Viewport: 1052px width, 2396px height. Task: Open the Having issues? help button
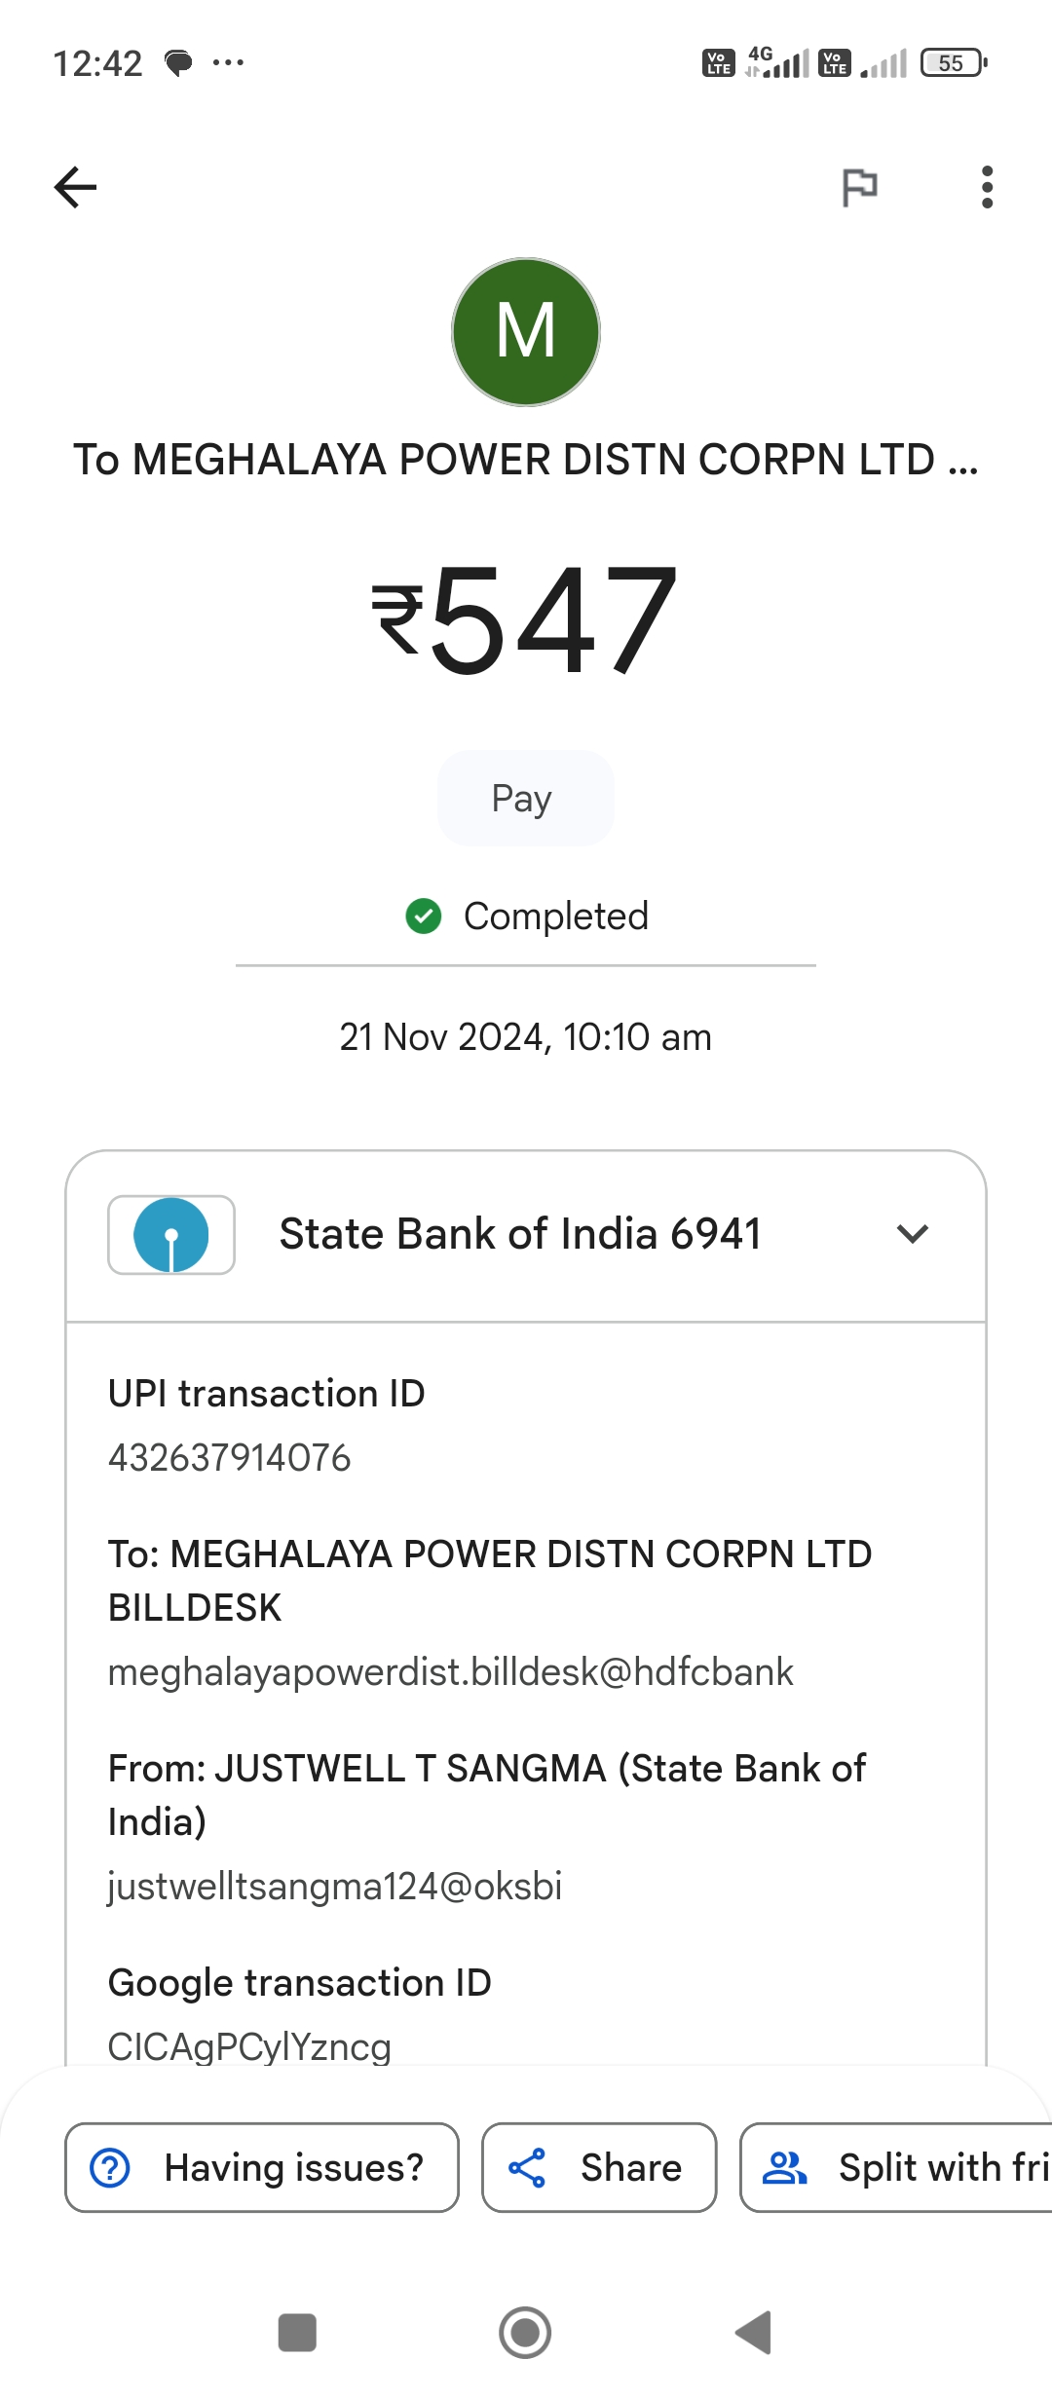pos(262,2167)
